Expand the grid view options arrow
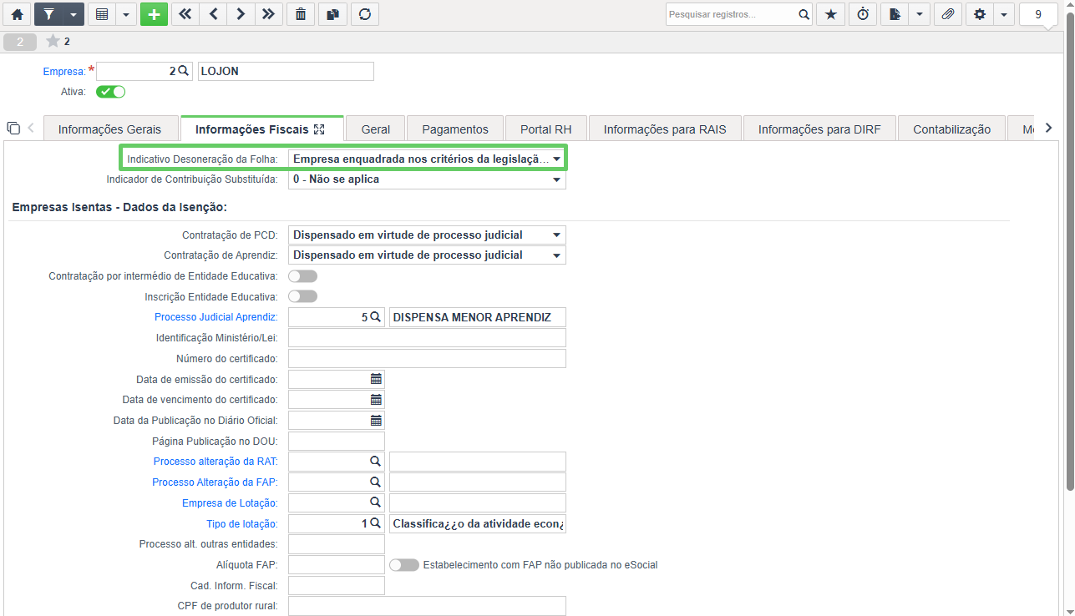The width and height of the screenshot is (1075, 616). [x=126, y=14]
